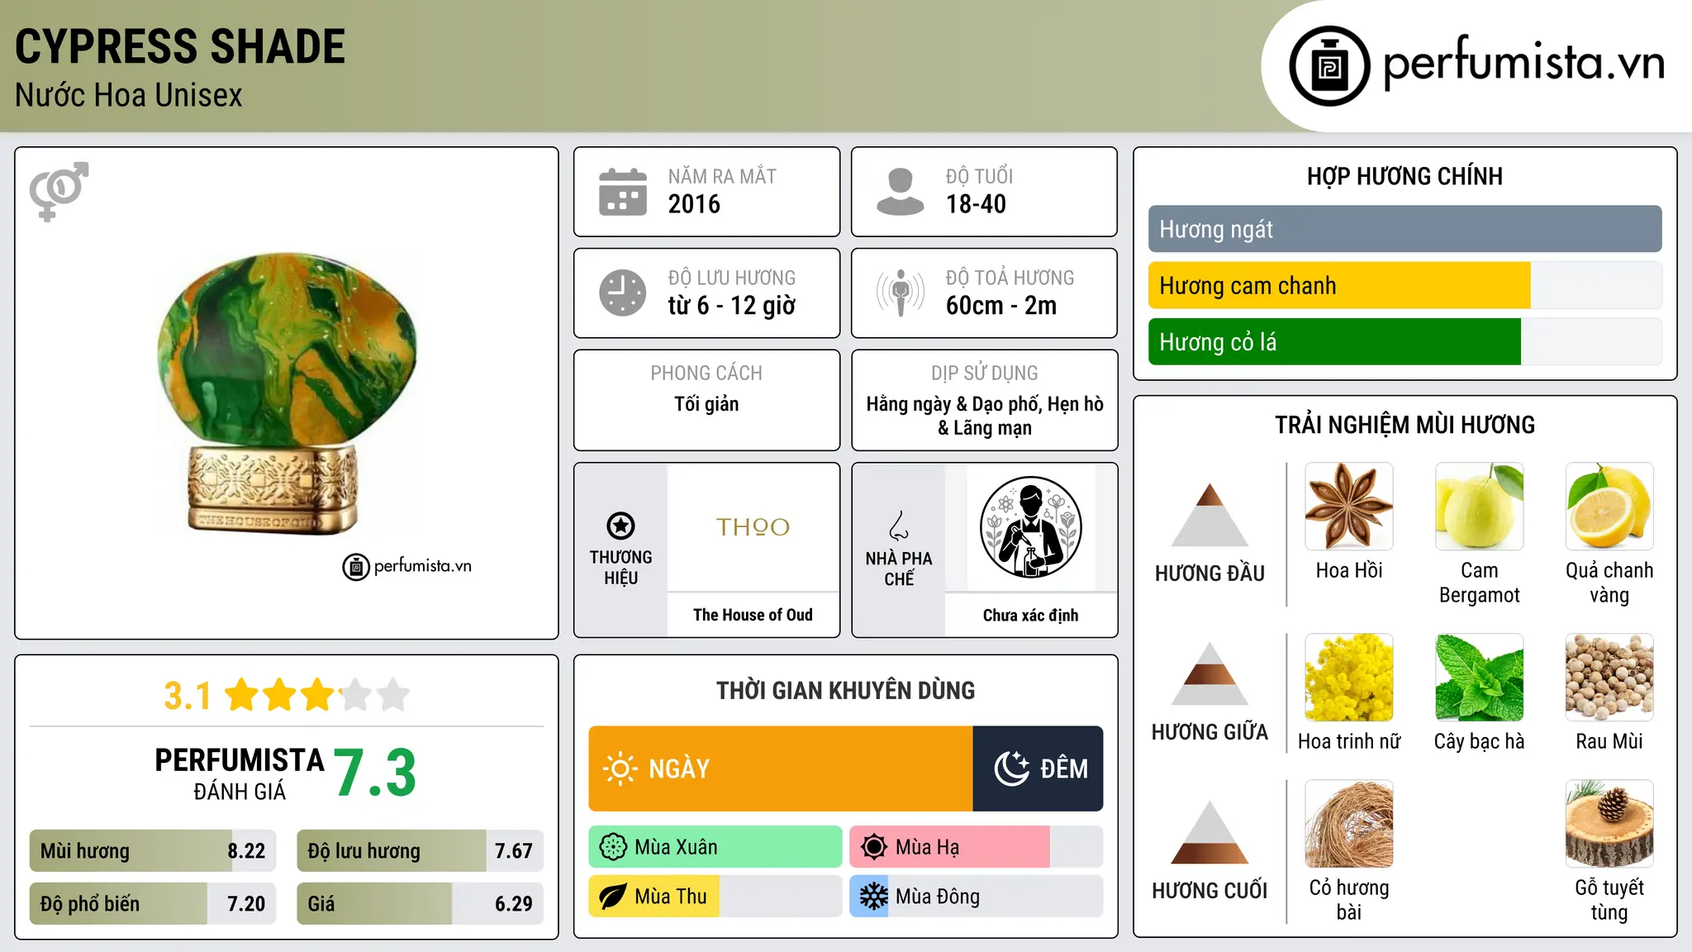Click the Độ phổ biến 7.20 score bar
Viewport: 1692px width, 952px height.
click(153, 903)
